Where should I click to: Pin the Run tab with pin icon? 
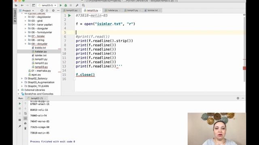pos(20,126)
